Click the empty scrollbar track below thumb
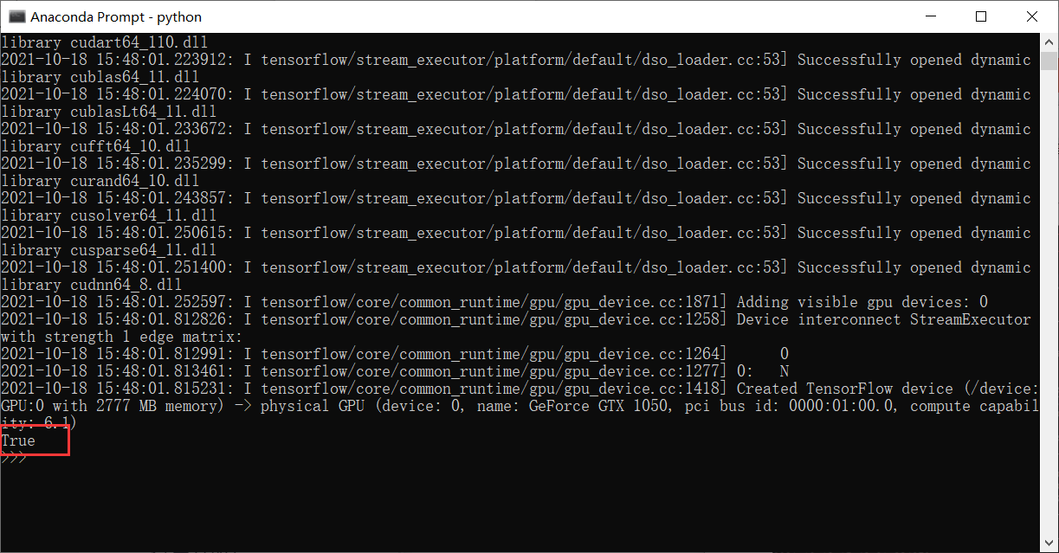The width and height of the screenshot is (1059, 553). click(x=1049, y=303)
